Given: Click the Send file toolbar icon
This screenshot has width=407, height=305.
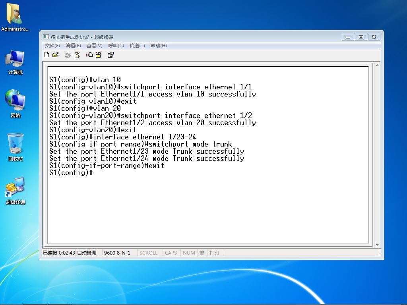Looking at the screenshot, I should click(x=89, y=55).
